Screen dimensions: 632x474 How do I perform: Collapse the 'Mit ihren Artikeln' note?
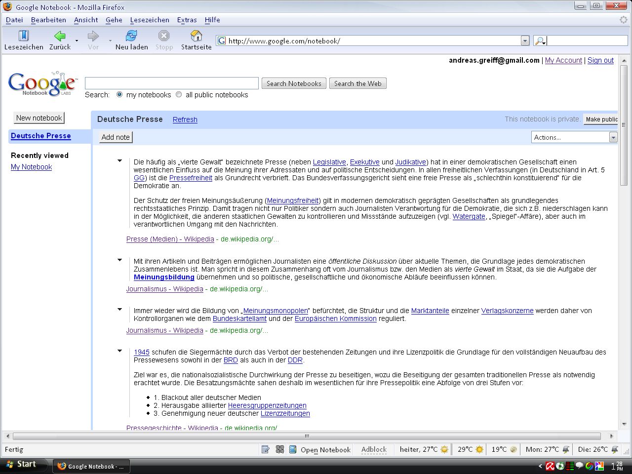click(119, 260)
